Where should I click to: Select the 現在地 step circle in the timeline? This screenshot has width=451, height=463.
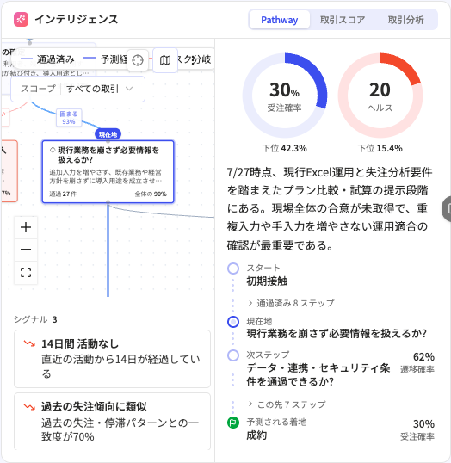pyautogui.click(x=233, y=322)
